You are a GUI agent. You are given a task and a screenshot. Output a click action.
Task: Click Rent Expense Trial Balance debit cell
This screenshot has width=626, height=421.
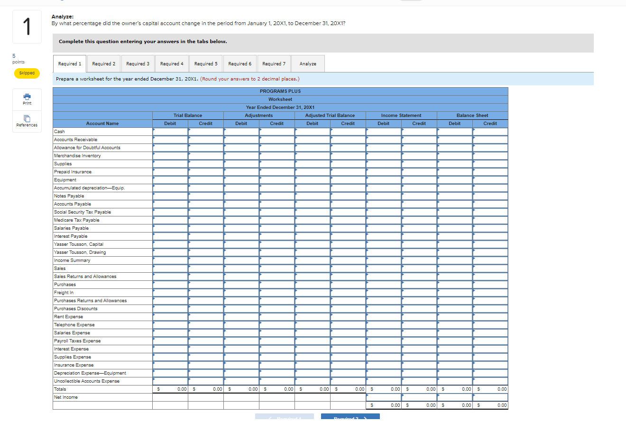pos(170,317)
